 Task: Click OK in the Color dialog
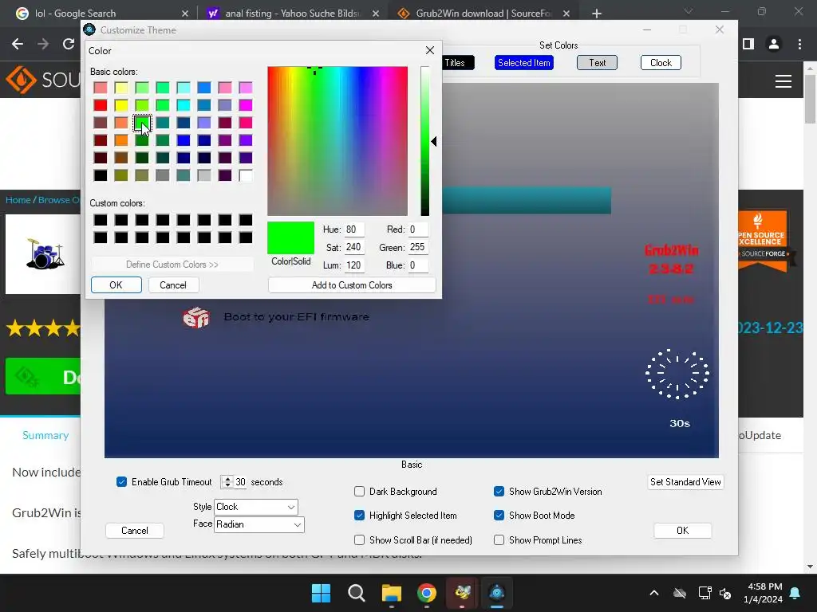[x=116, y=284]
